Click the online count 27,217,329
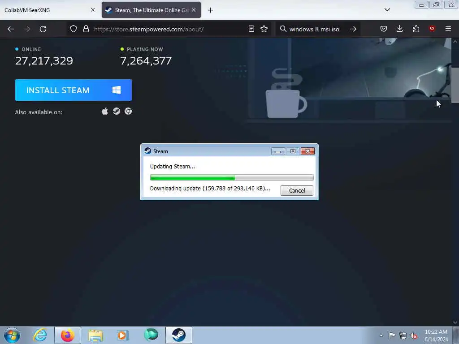Viewport: 459px width, 344px height. (44, 61)
